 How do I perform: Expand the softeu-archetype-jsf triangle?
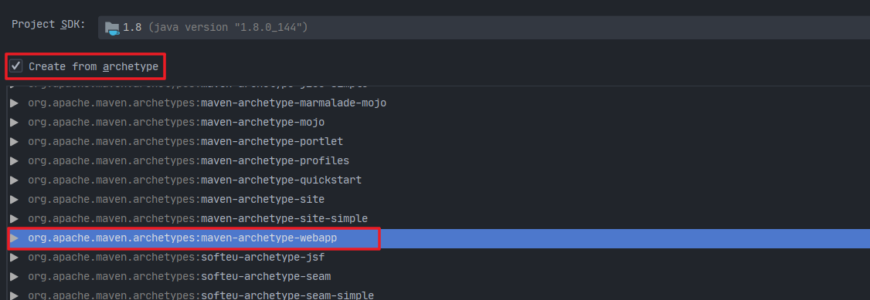(15, 258)
